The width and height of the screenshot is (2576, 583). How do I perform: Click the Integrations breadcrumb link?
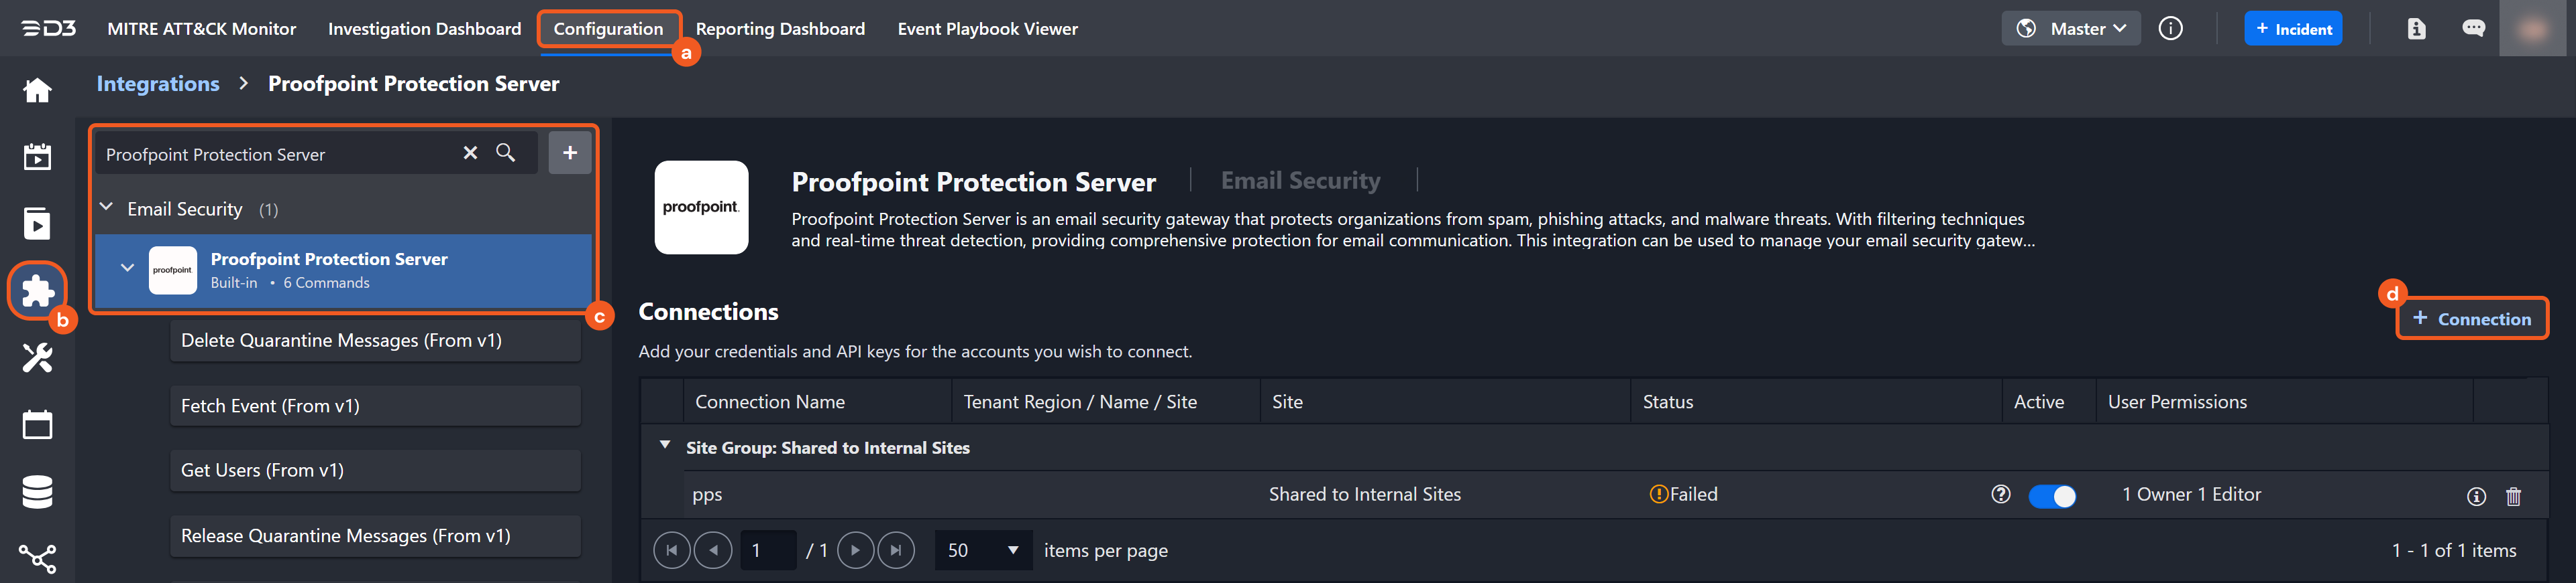pyautogui.click(x=158, y=84)
